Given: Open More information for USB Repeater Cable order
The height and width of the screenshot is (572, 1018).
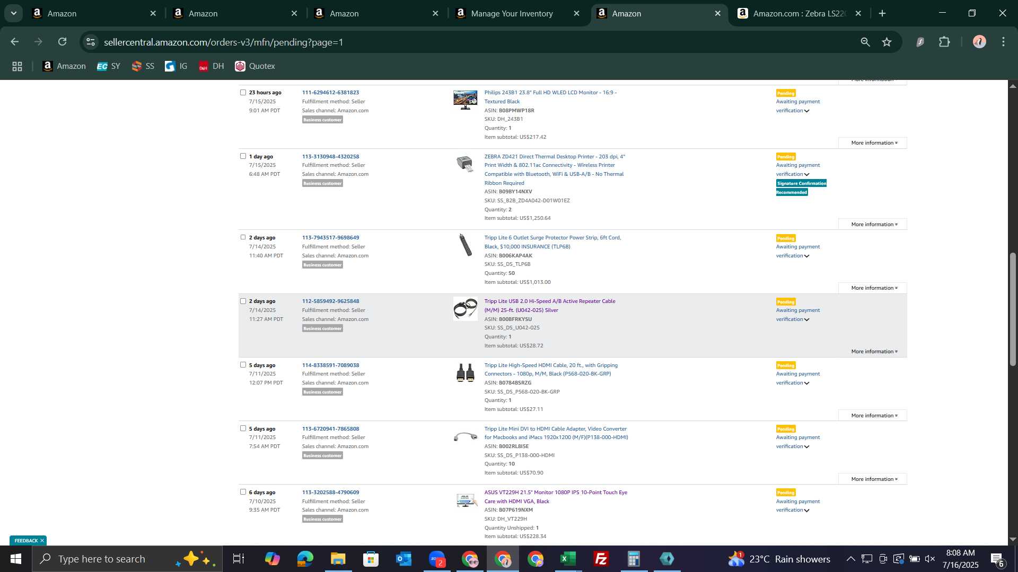Looking at the screenshot, I should pos(873,352).
